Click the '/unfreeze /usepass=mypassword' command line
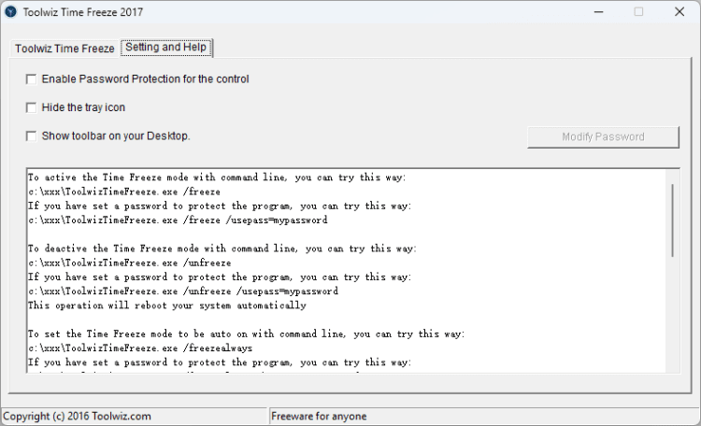 pos(182,291)
